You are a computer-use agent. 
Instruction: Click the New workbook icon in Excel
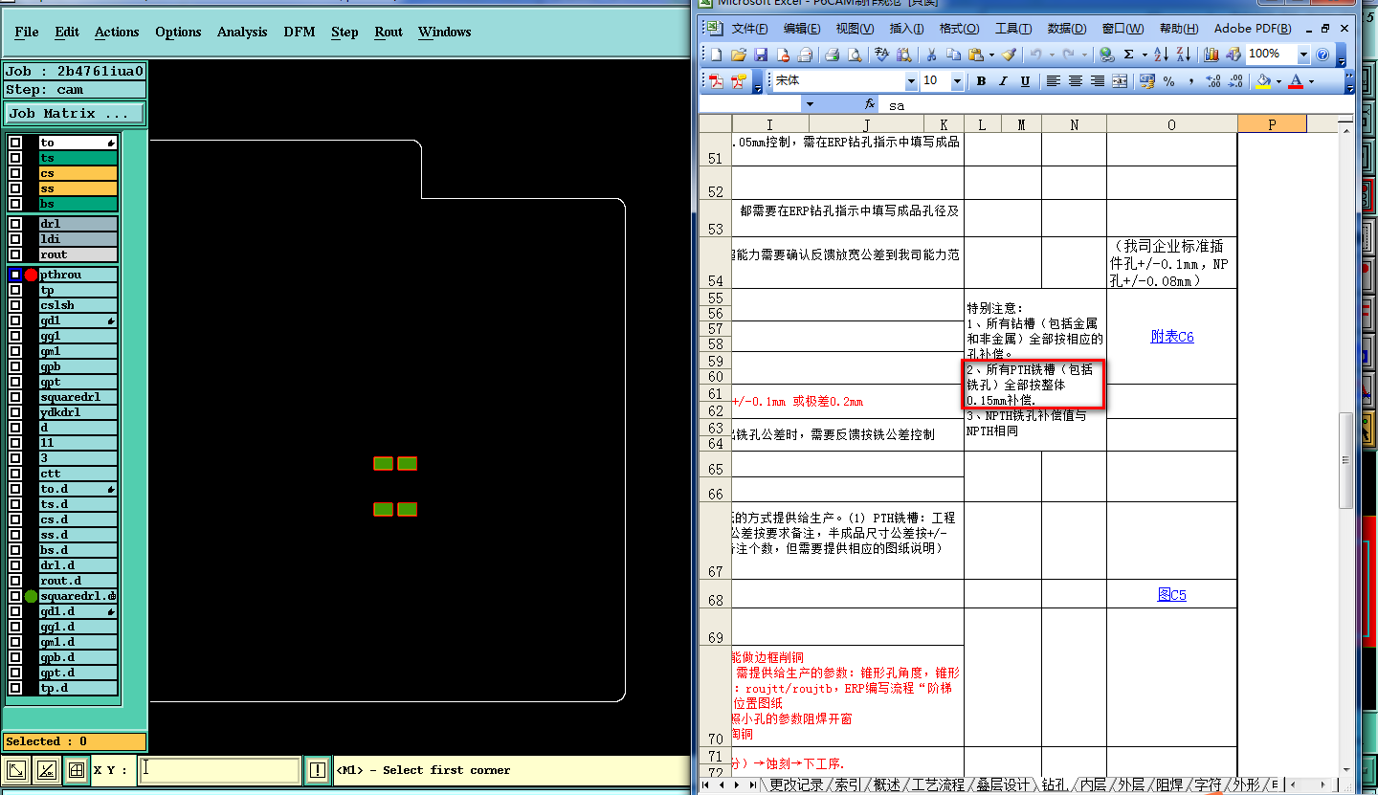(x=716, y=55)
